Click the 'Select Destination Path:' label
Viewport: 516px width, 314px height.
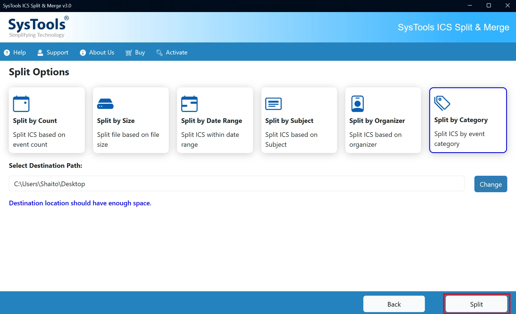click(x=45, y=166)
